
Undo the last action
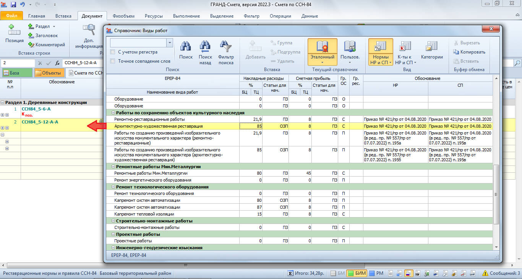coord(23,5)
